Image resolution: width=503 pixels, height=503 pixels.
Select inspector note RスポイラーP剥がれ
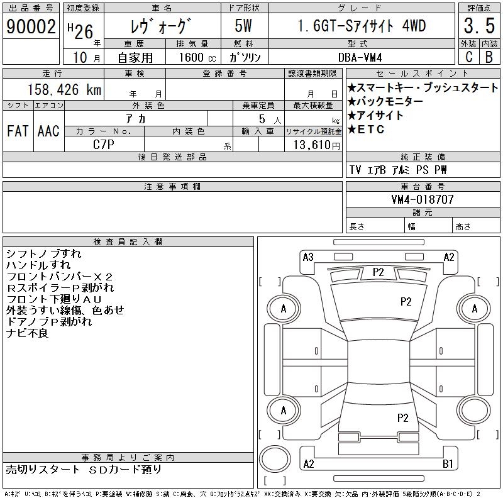click(x=60, y=287)
